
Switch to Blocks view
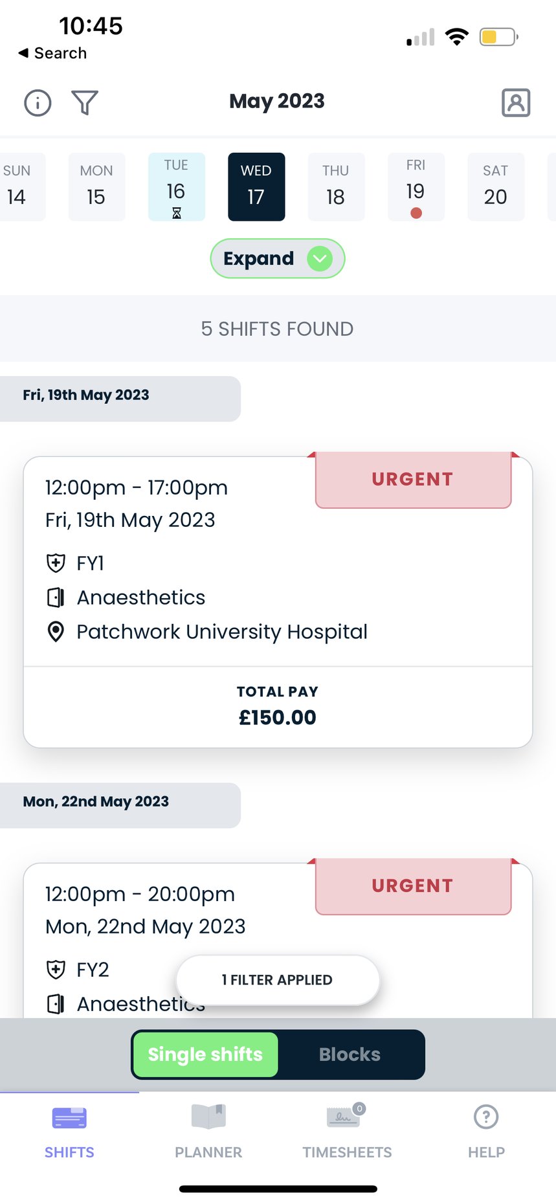[350, 1054]
